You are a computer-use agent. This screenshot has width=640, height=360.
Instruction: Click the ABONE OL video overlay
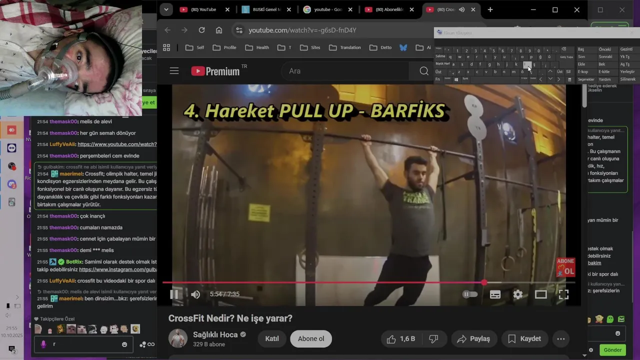[x=565, y=268]
